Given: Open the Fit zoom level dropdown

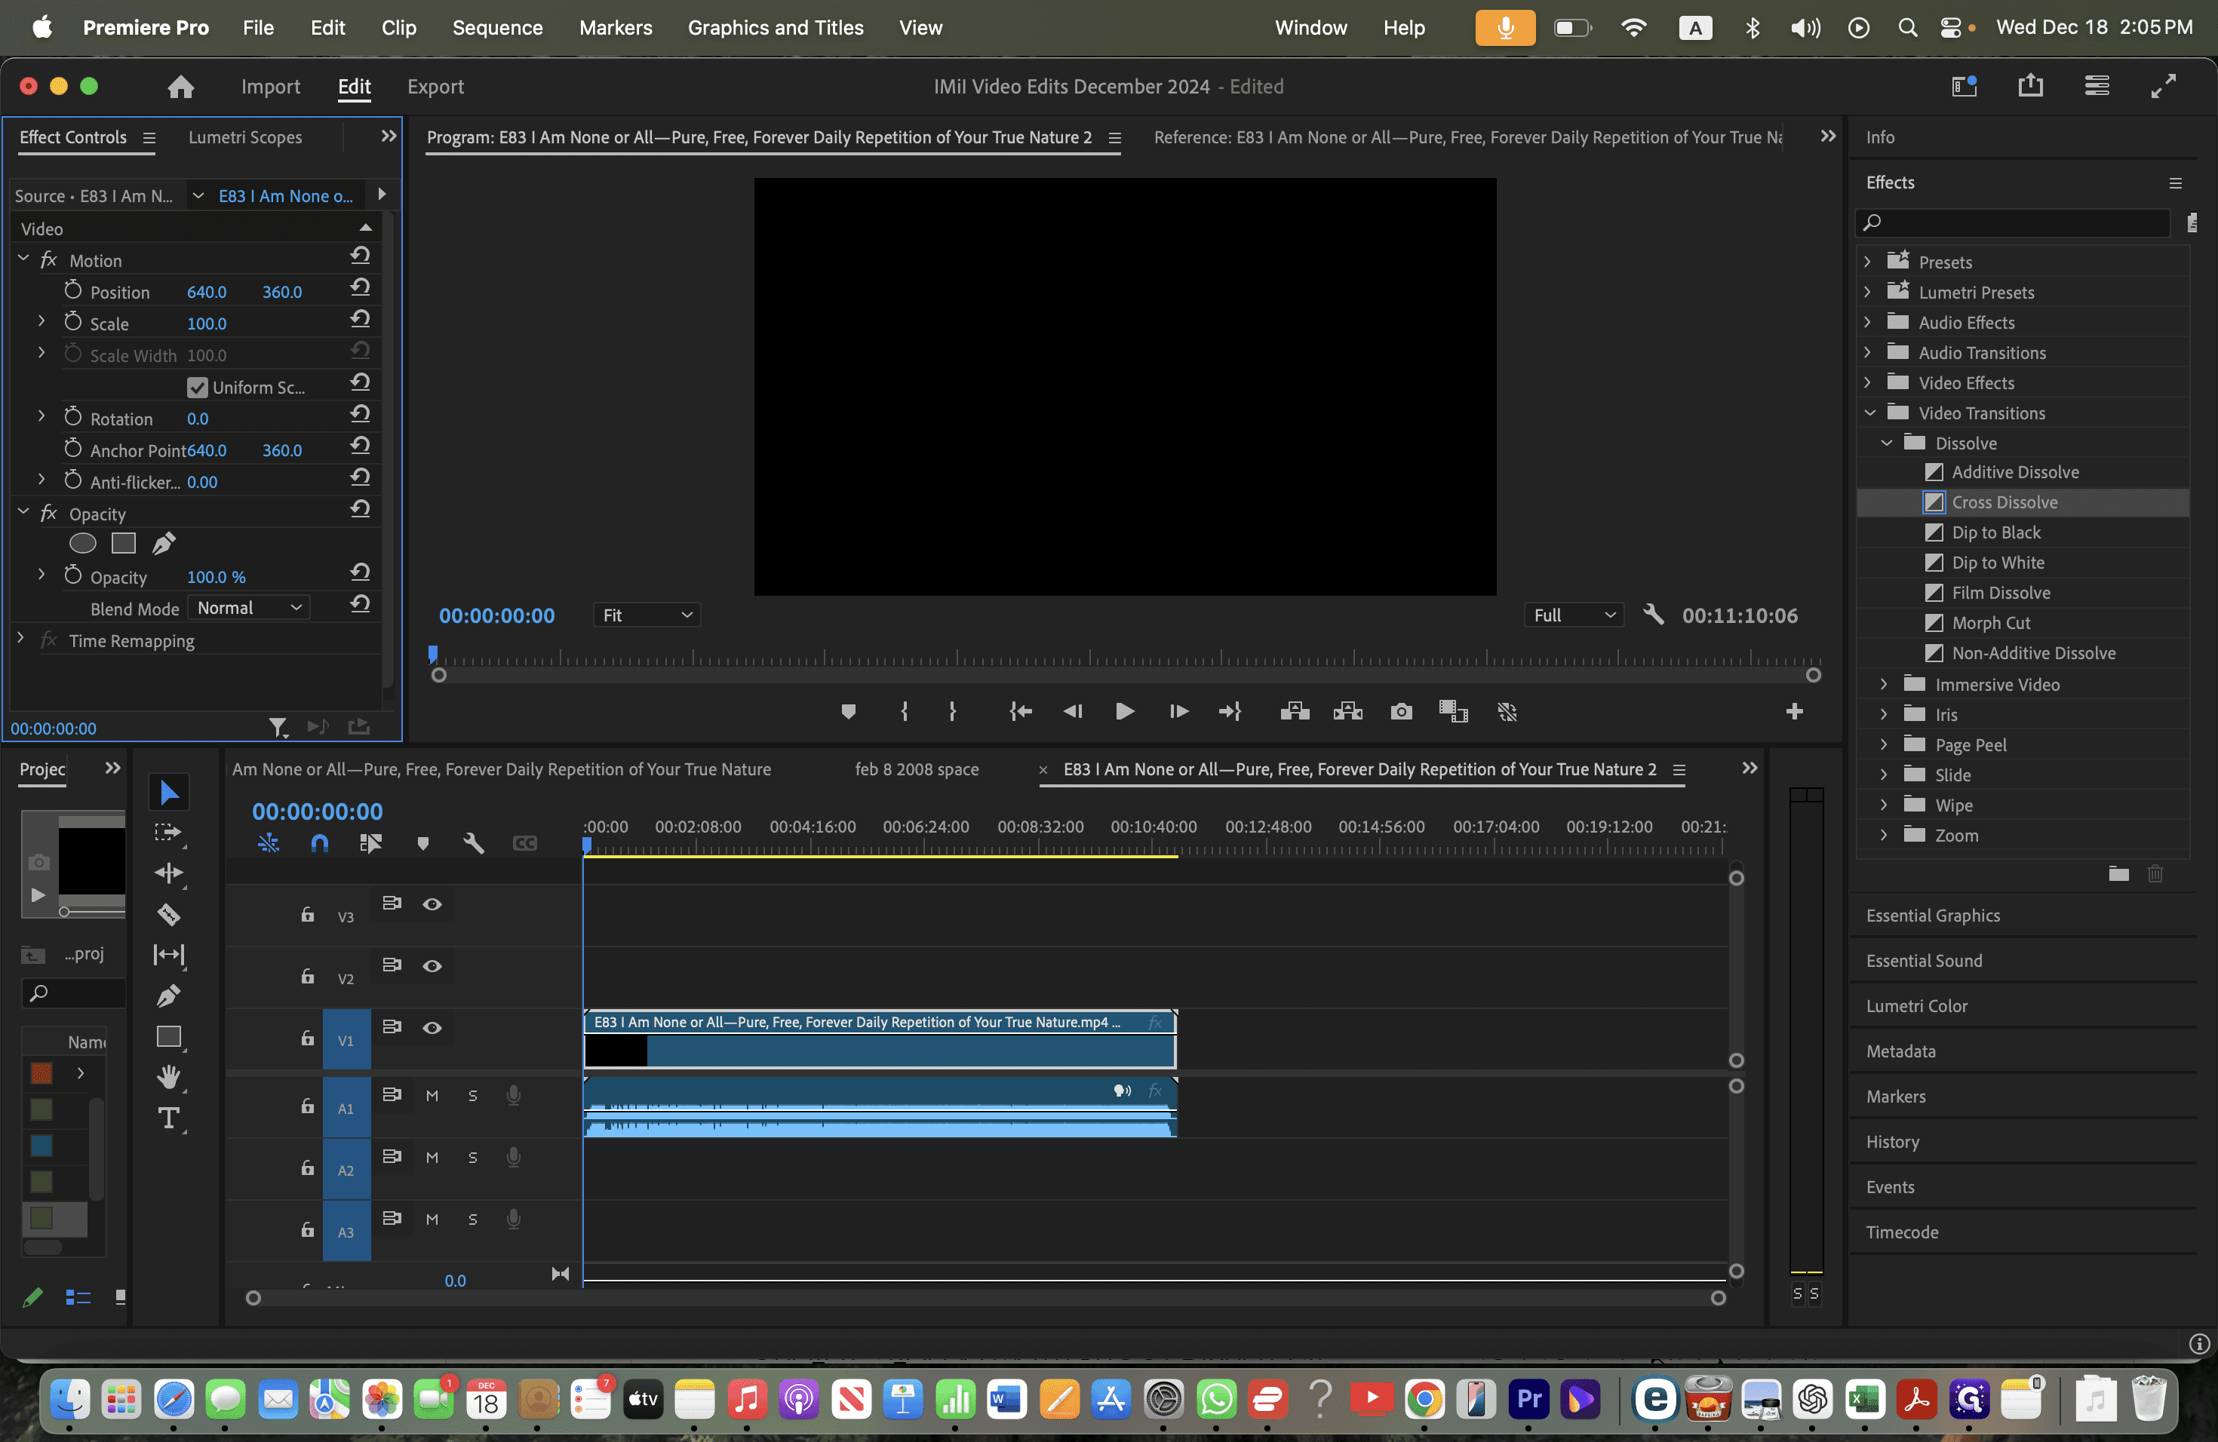Looking at the screenshot, I should pyautogui.click(x=647, y=615).
